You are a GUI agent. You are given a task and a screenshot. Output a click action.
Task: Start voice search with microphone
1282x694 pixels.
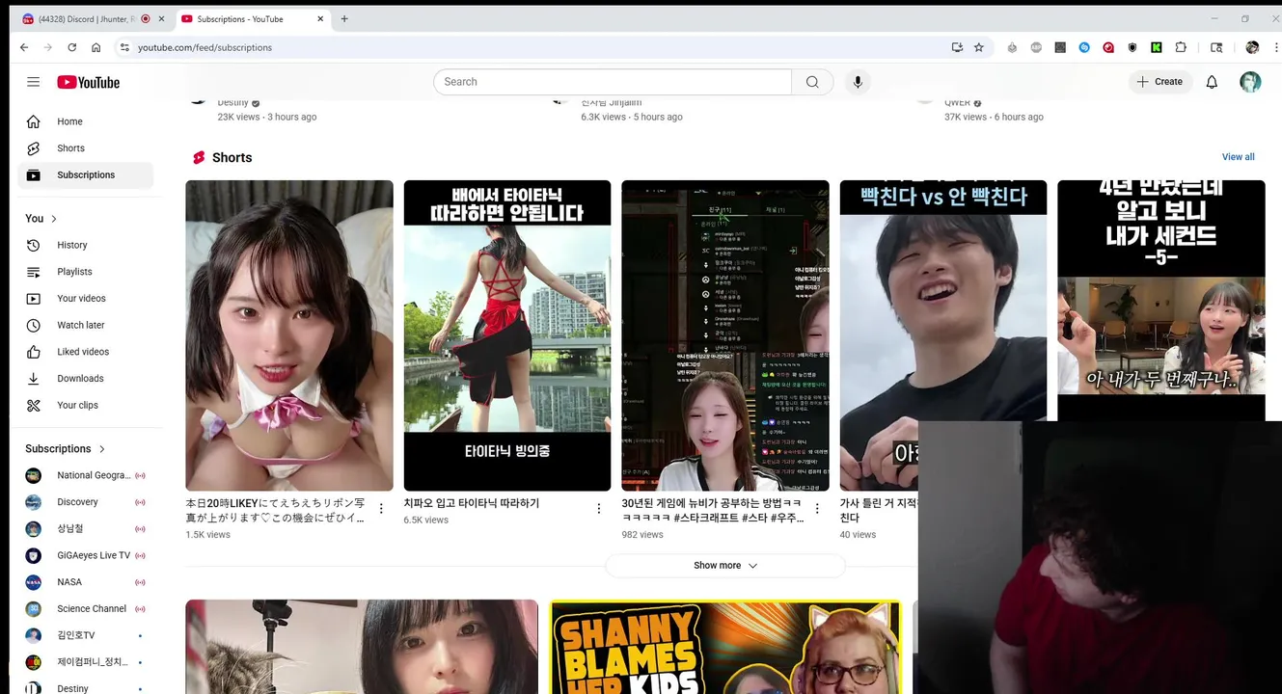click(858, 82)
